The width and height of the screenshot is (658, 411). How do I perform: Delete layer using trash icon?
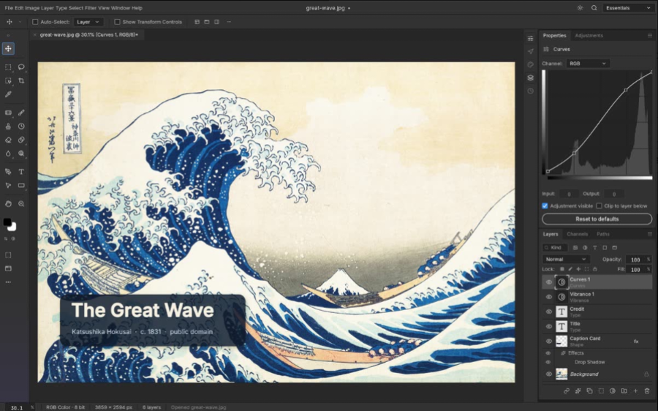(647, 391)
